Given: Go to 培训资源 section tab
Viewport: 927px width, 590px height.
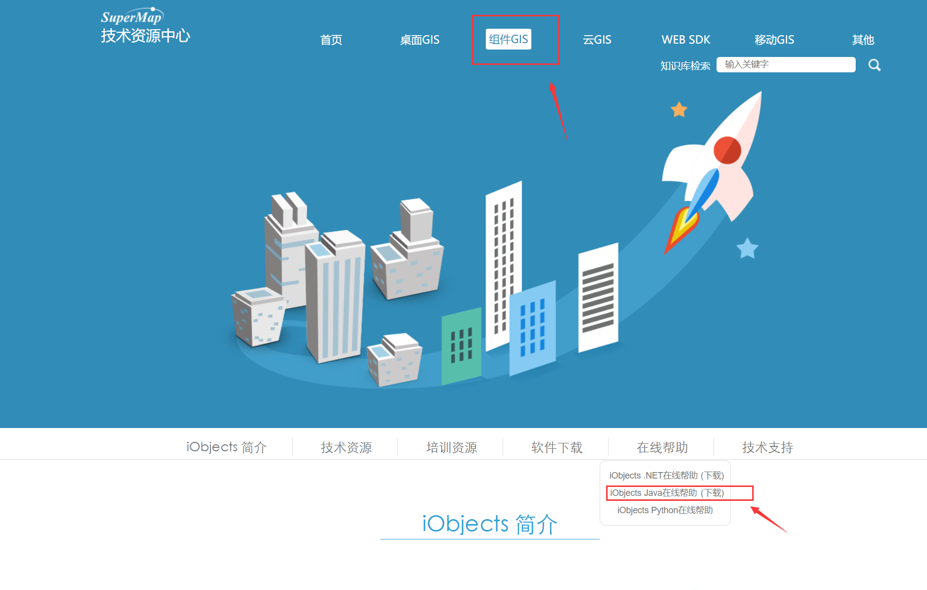Looking at the screenshot, I should coord(452,447).
